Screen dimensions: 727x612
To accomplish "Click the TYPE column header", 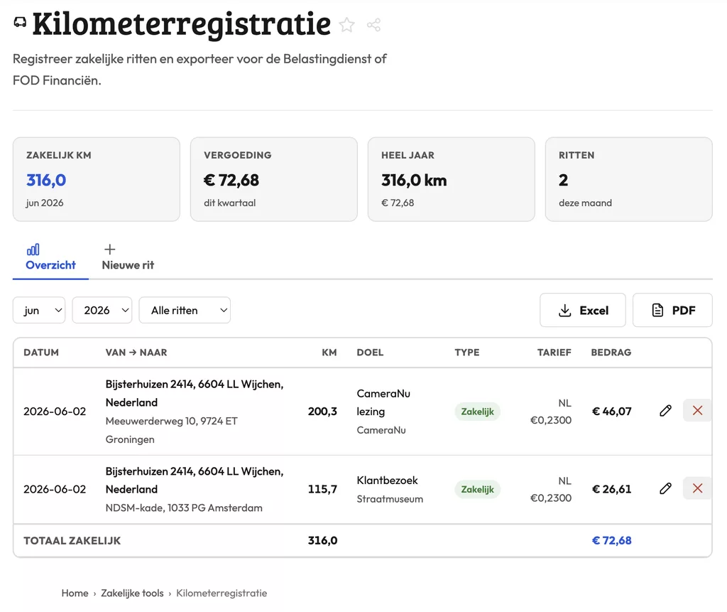I will click(x=467, y=353).
